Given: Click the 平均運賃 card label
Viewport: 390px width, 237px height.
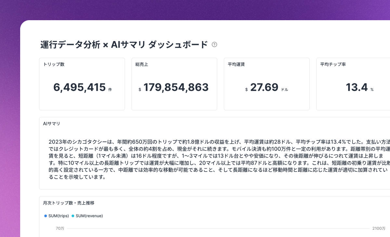Looking at the screenshot, I should (x=236, y=64).
